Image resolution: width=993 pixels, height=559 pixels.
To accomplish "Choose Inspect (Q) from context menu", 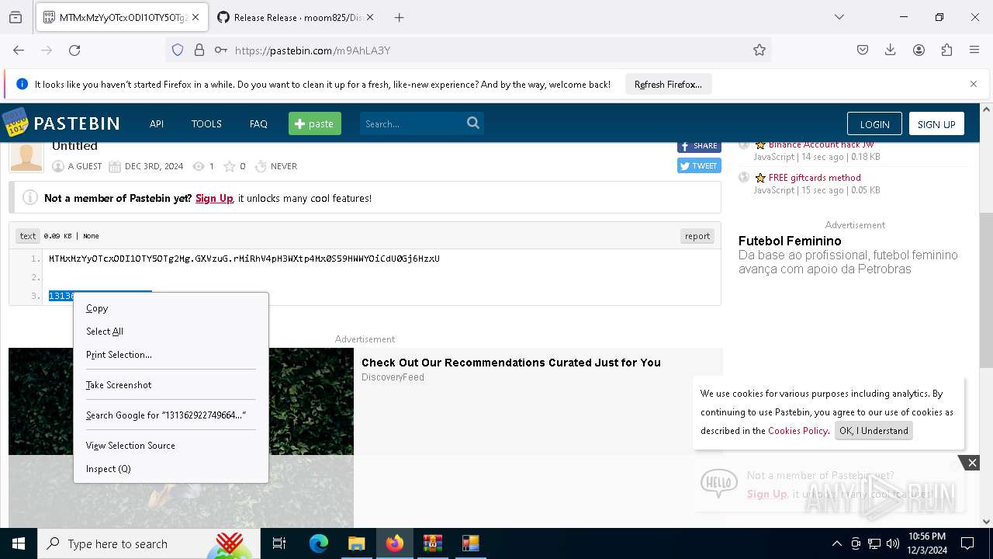I will pos(171,469).
